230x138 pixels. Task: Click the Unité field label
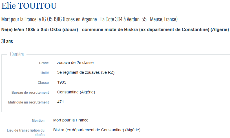(x=45, y=73)
